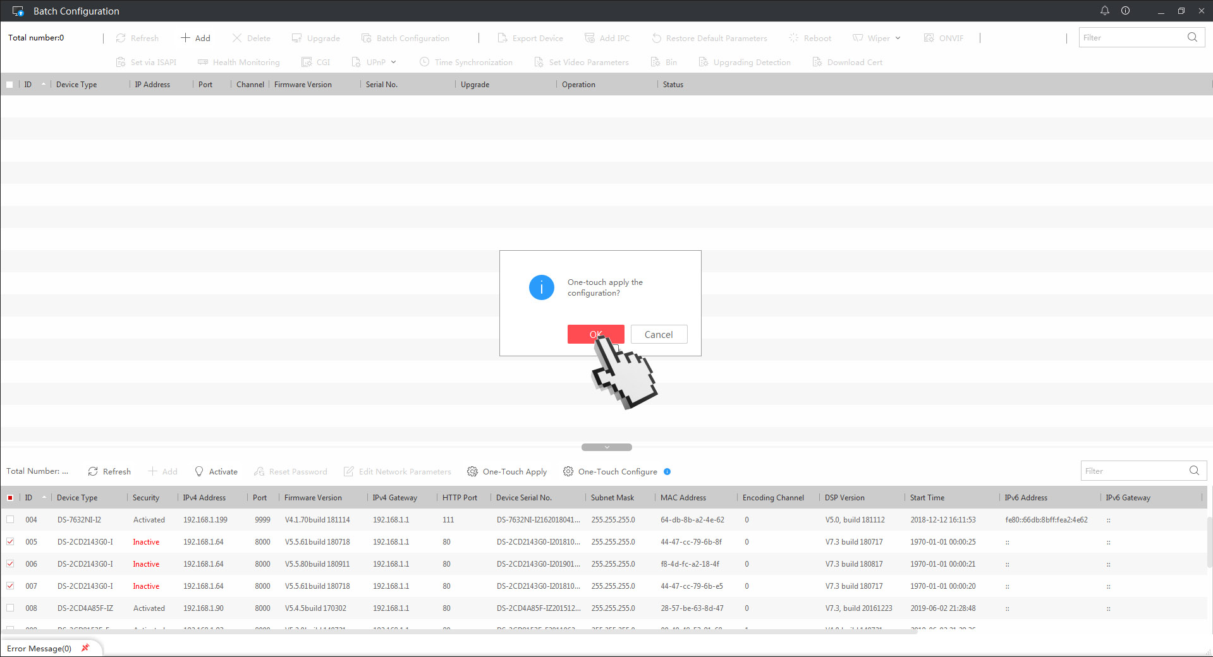Uncheck the box for device 006

[x=10, y=564]
